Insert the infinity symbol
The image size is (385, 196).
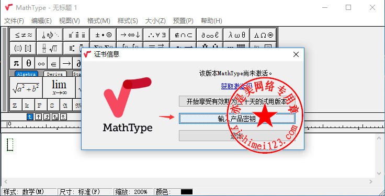pos(41,64)
